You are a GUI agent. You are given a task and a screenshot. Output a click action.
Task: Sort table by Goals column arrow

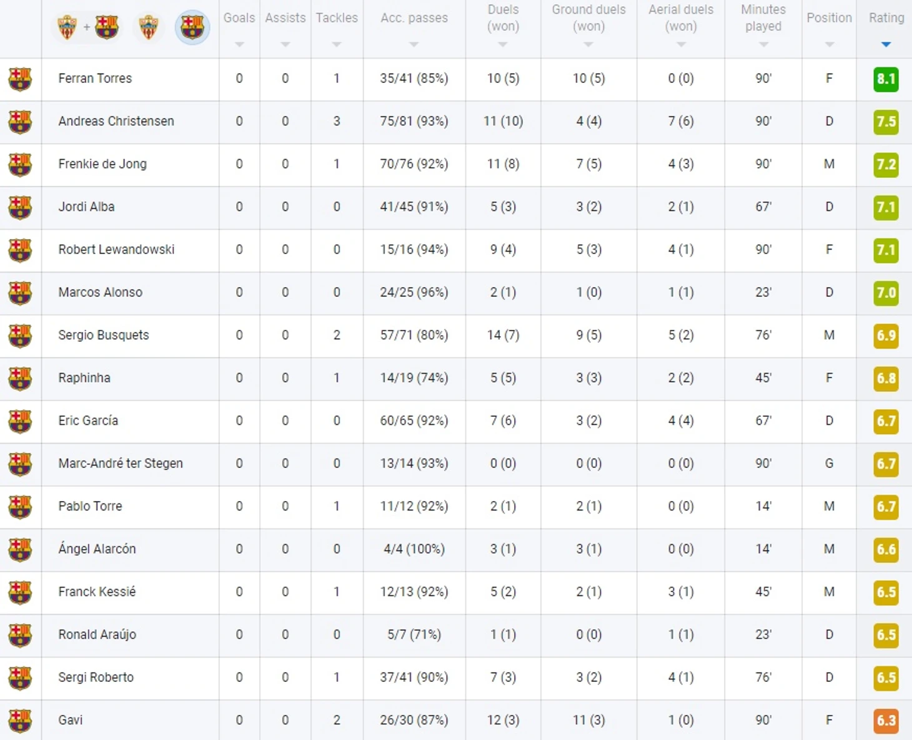(239, 44)
